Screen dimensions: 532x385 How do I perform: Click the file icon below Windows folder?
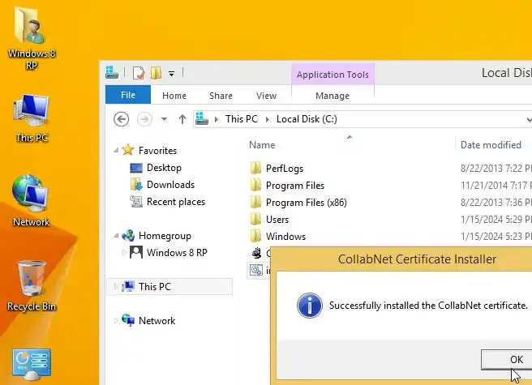click(256, 253)
